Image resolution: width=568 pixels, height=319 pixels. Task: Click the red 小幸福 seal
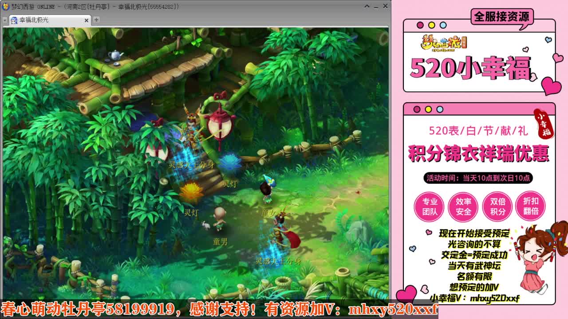tap(544, 124)
